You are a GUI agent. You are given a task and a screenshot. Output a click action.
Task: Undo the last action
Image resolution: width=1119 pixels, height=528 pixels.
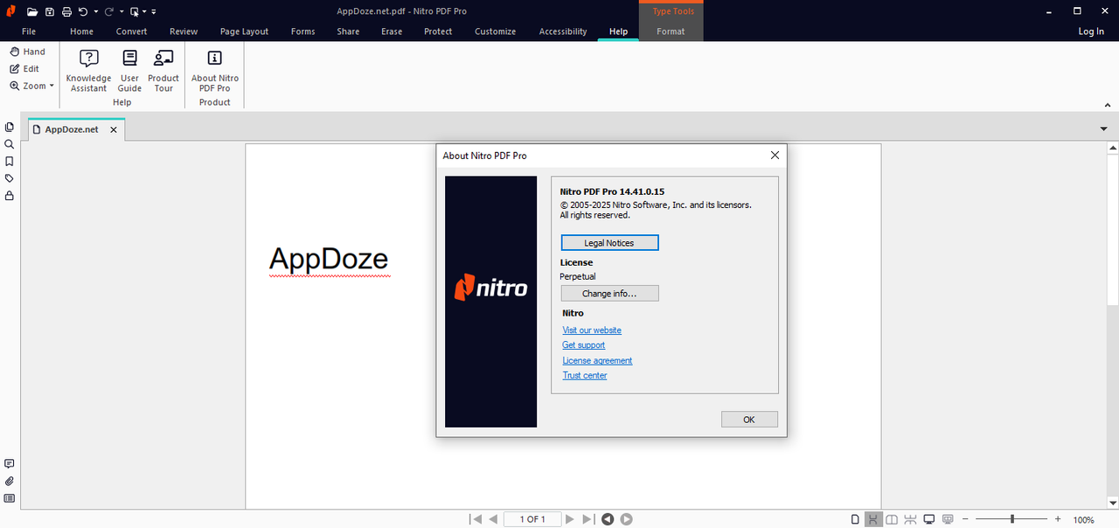(83, 11)
